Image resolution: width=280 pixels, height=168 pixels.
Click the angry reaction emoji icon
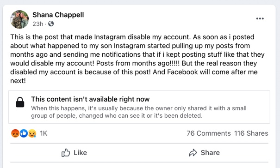pyautogui.click(x=15, y=133)
